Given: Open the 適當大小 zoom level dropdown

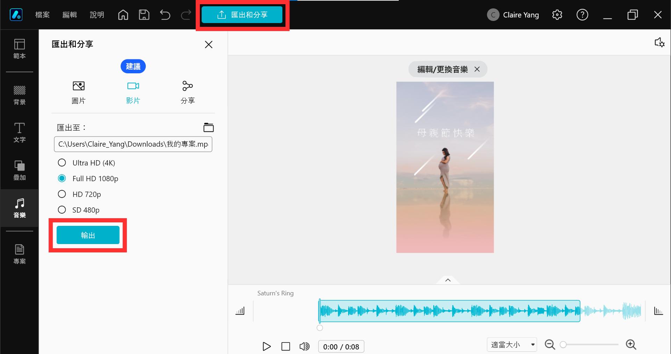Looking at the screenshot, I should coord(511,345).
